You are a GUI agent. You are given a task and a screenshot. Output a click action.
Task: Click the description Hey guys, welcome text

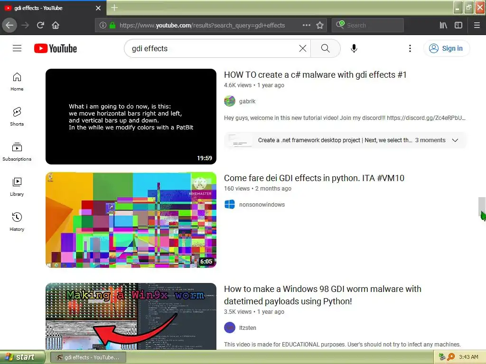tap(345, 118)
